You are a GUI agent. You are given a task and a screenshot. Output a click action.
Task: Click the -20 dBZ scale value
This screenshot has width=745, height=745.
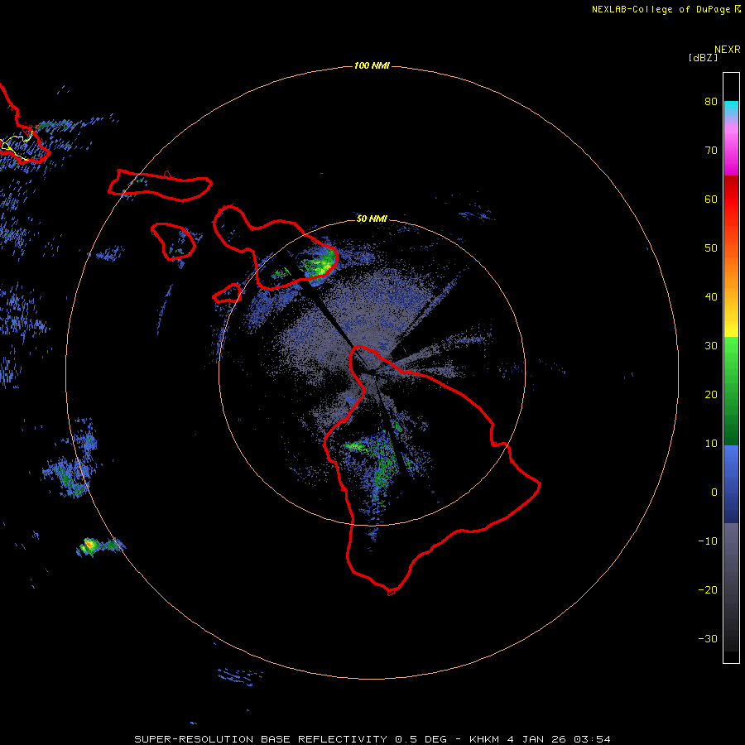pyautogui.click(x=708, y=590)
